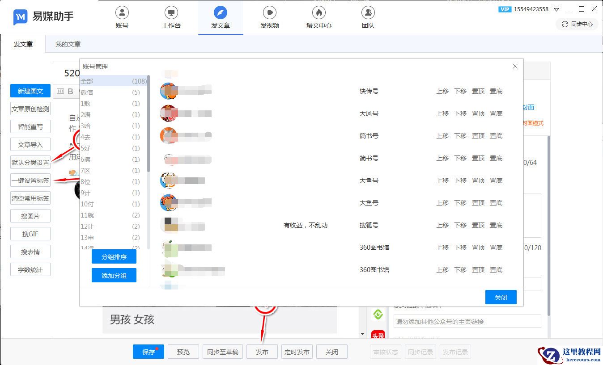The height and width of the screenshot is (365, 603).
Task: Select the 1敖 group
Action: click(114, 104)
